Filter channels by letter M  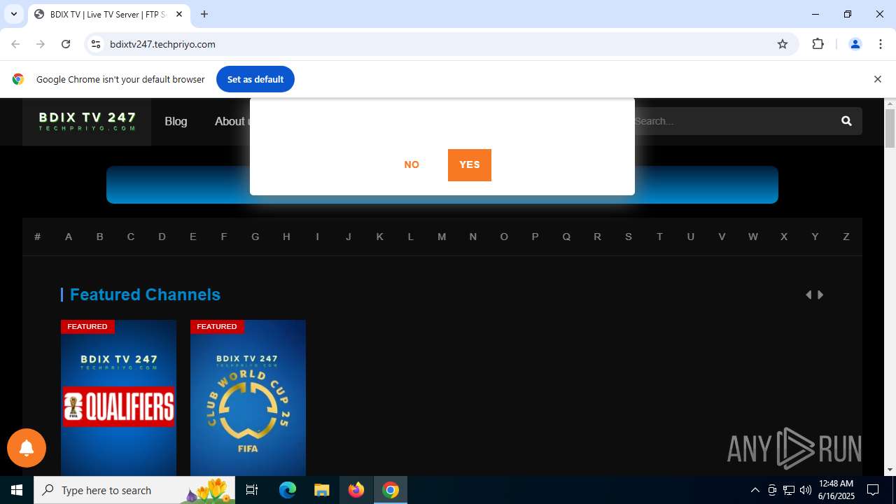pyautogui.click(x=442, y=237)
